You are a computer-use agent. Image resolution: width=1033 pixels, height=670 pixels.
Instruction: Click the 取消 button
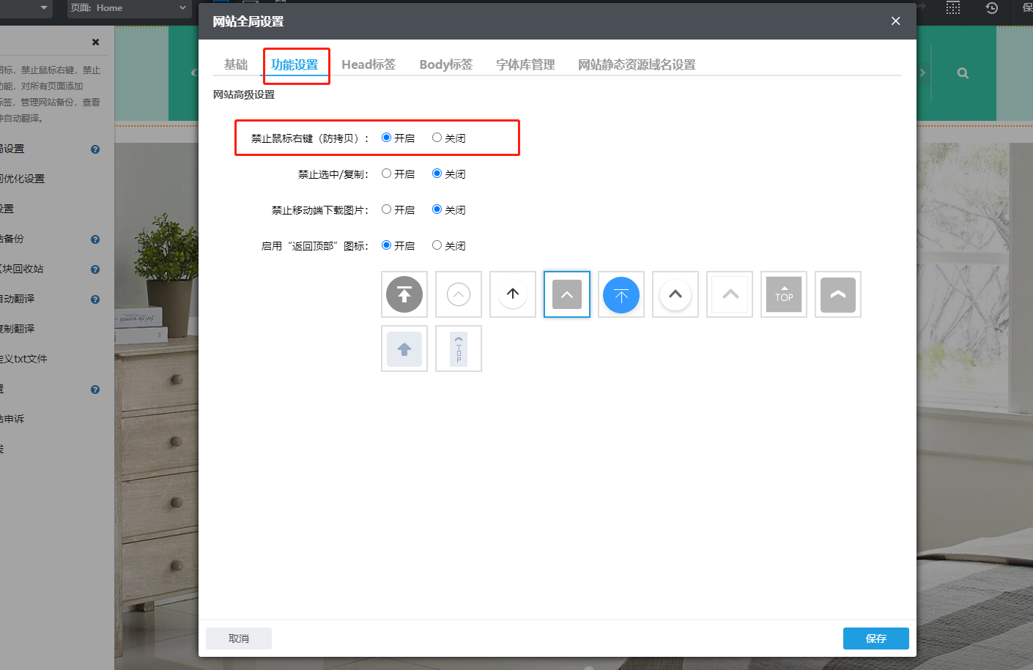pos(239,639)
